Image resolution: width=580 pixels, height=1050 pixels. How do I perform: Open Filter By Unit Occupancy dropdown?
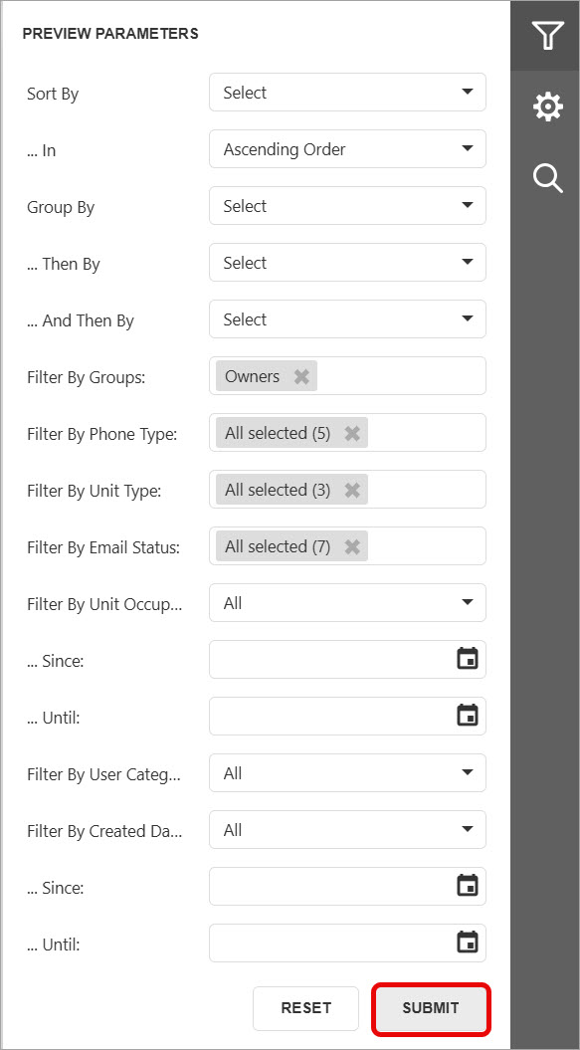point(347,603)
